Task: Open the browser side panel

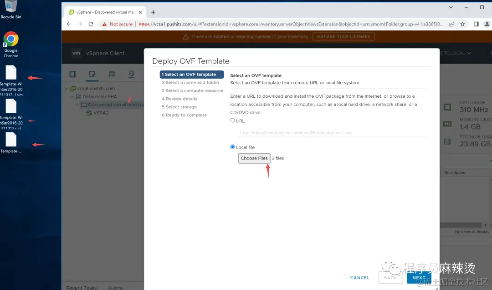Action: point(476,24)
